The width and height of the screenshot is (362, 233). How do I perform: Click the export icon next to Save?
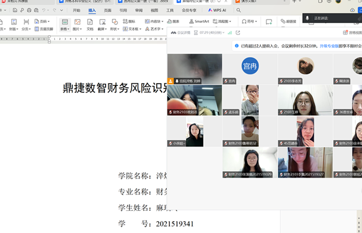point(22,10)
